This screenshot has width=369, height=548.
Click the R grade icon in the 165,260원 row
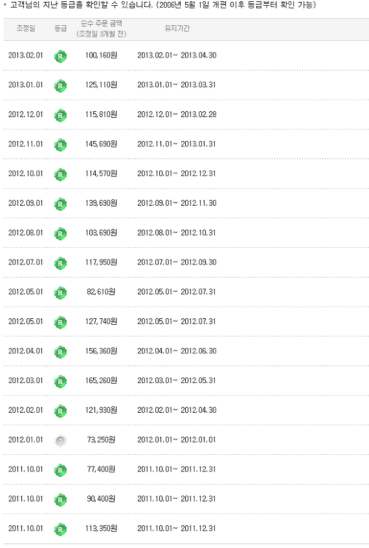point(60,381)
